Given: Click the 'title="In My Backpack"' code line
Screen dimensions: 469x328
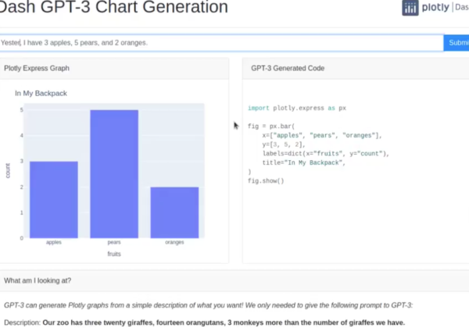Looking at the screenshot, I should point(304,162).
